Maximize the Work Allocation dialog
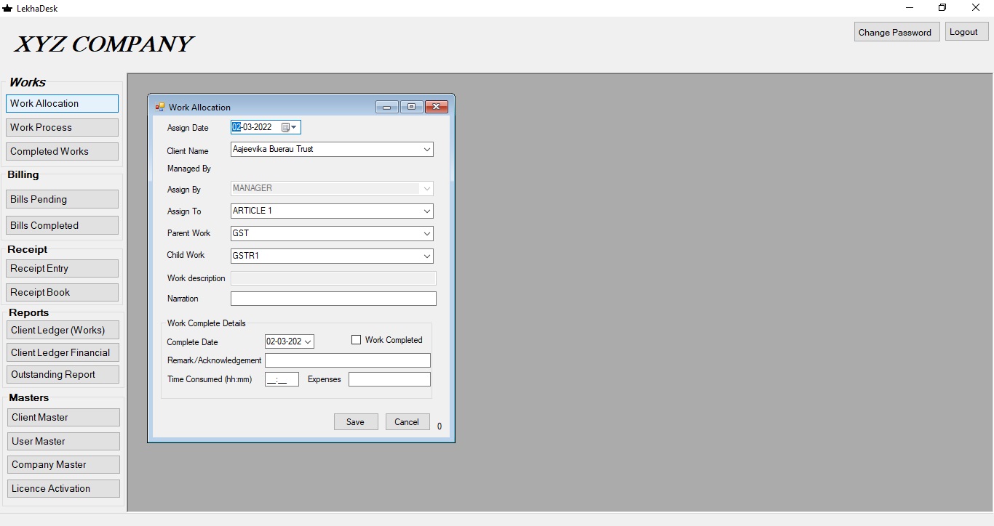Screen dimensions: 994x526 pyautogui.click(x=411, y=107)
